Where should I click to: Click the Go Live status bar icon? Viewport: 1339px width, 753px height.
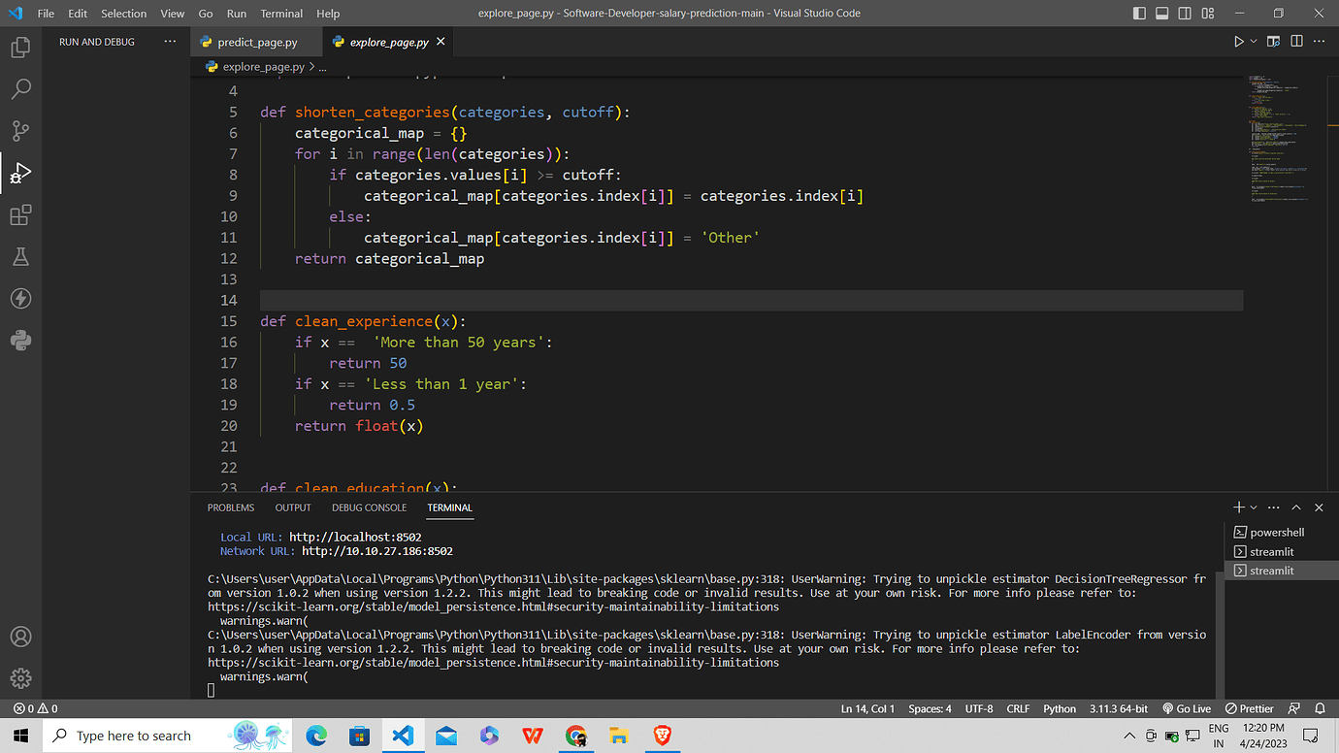pos(1186,708)
